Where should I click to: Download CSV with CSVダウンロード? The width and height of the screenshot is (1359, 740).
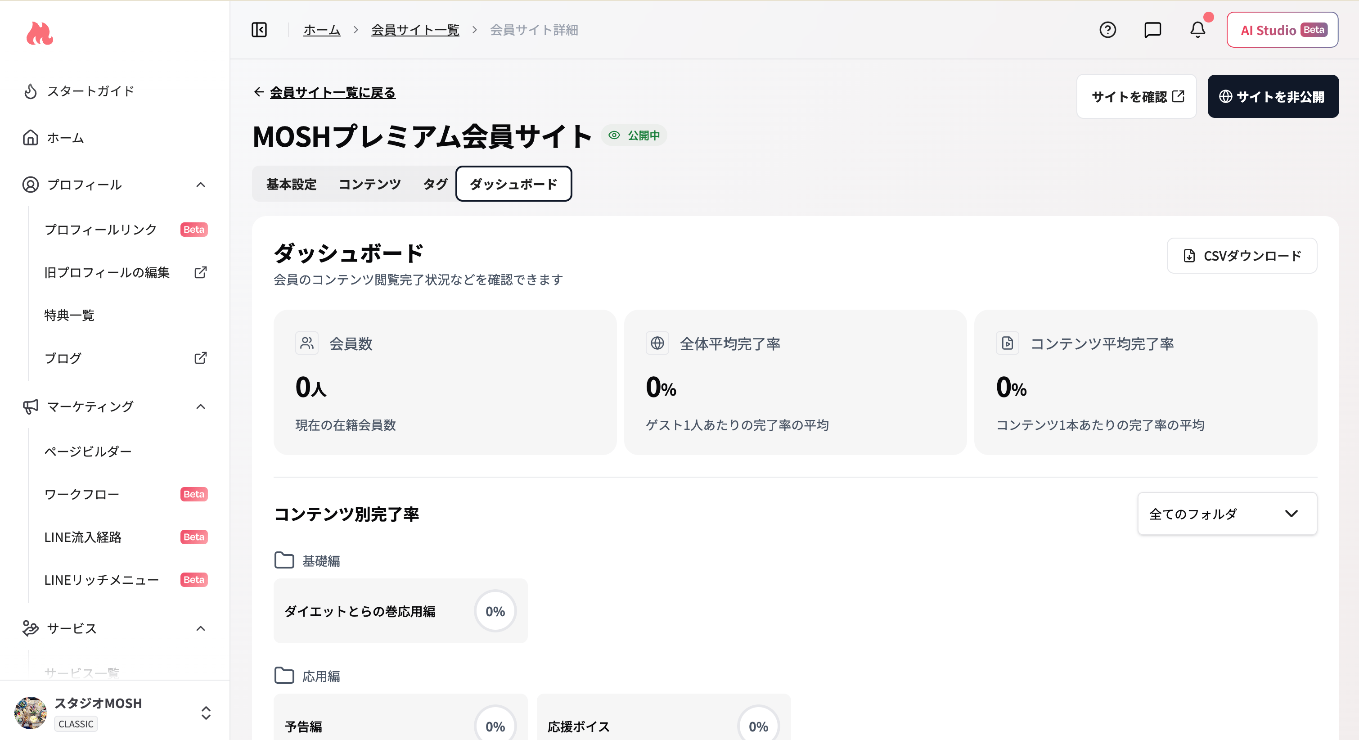(x=1242, y=256)
